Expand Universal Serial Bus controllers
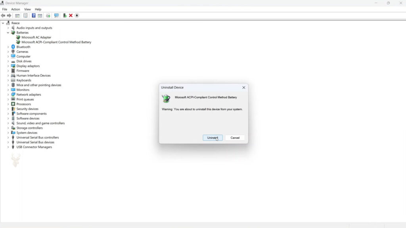The image size is (406, 228). click(8, 137)
